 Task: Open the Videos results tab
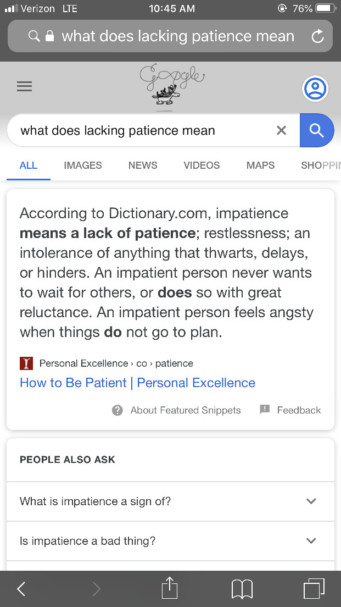click(202, 165)
